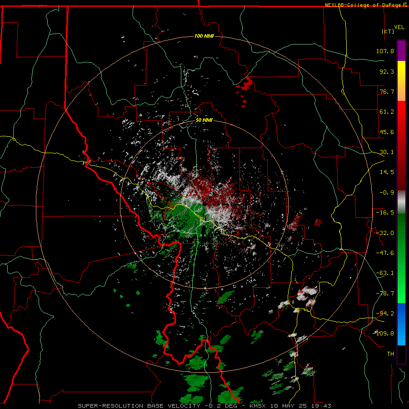
Task: Select the -78.7 velocity scale value
Action: tap(385, 294)
